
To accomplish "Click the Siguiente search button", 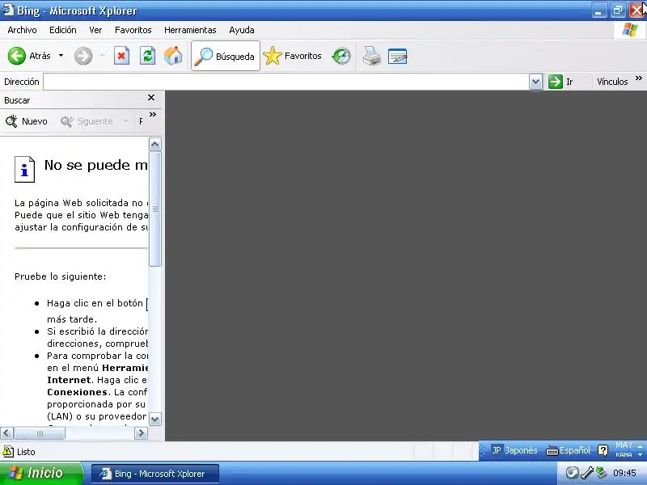I will click(x=87, y=121).
